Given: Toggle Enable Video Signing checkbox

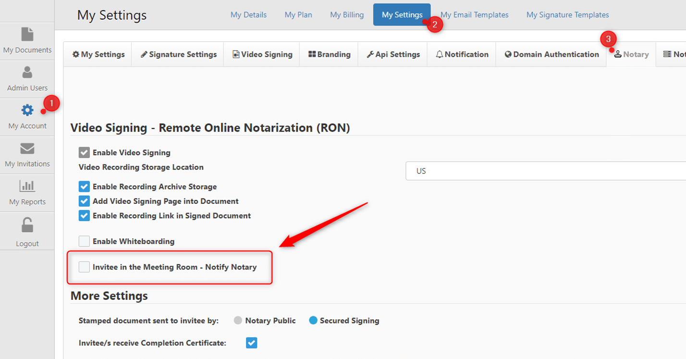Looking at the screenshot, I should pyautogui.click(x=85, y=153).
